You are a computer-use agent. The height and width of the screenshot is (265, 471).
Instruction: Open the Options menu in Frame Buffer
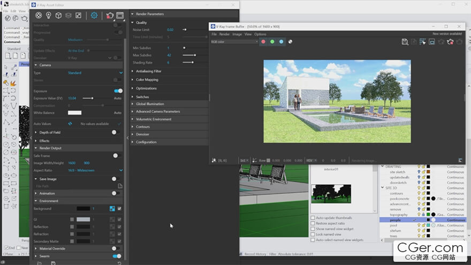point(260,34)
